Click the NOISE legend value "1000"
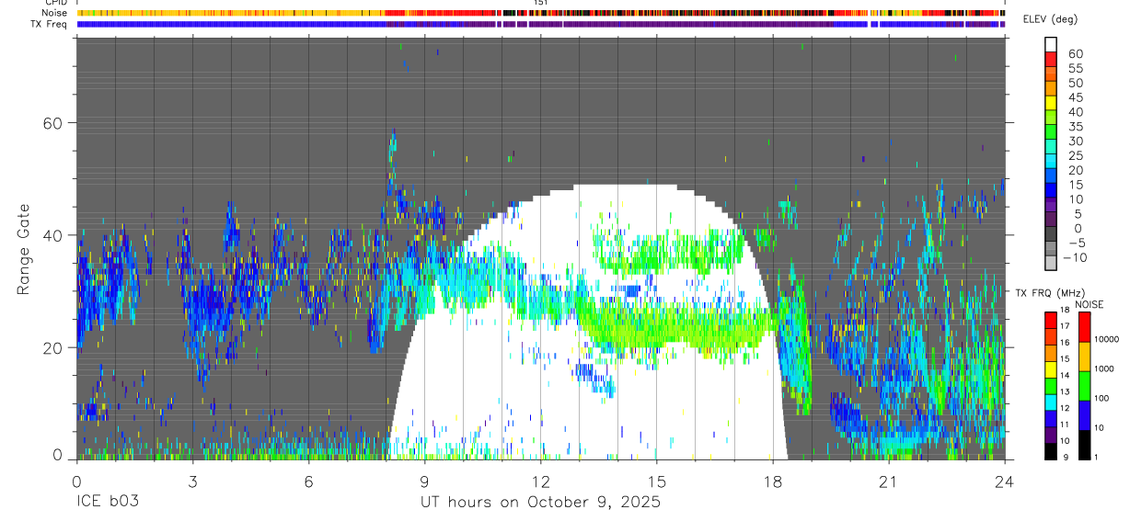This screenshot has width=1130, height=521. [x=1104, y=368]
